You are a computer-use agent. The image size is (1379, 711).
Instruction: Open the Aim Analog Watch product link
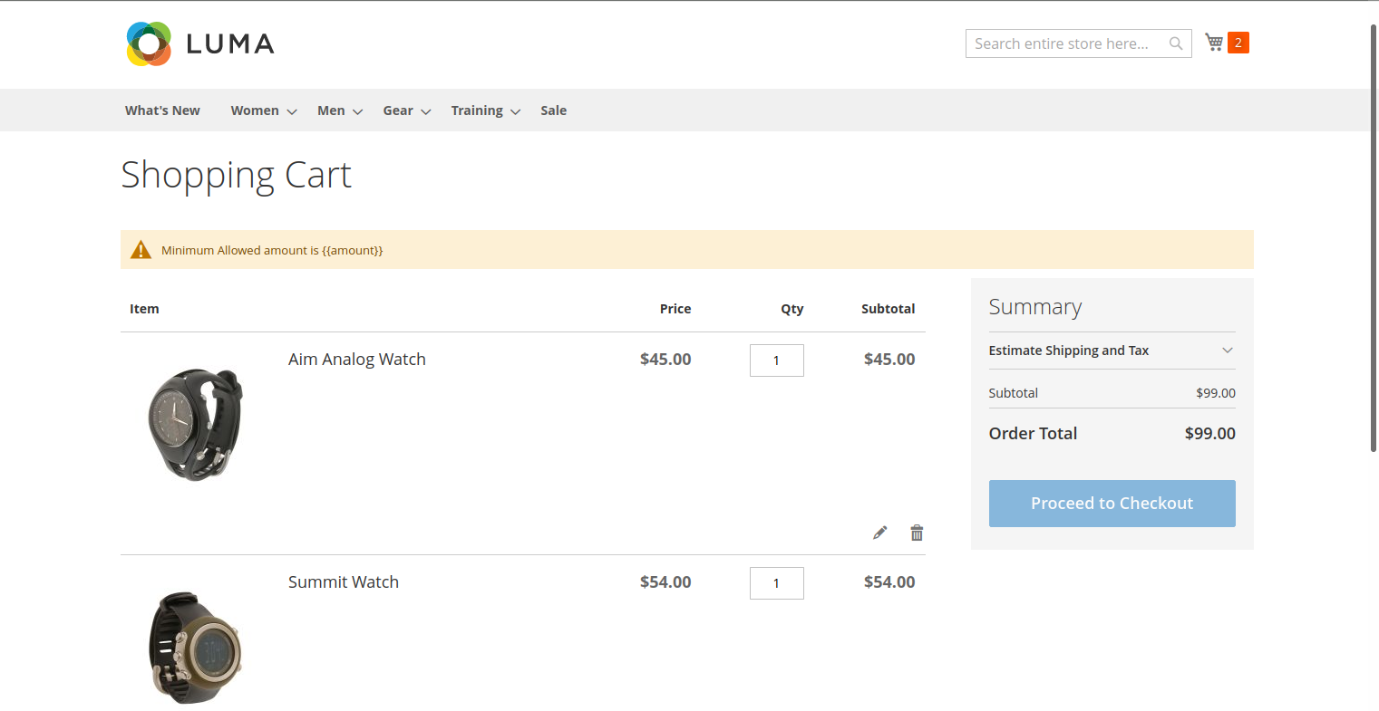click(356, 360)
